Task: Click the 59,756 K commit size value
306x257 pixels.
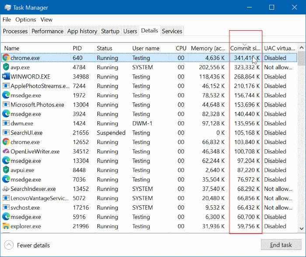Action: 248,226
